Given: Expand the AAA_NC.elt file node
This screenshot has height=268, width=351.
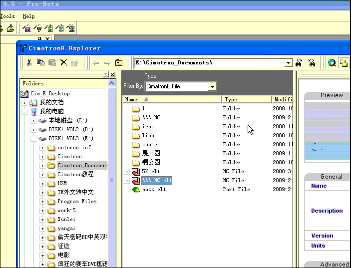Looking at the screenshot, I should [x=127, y=181].
